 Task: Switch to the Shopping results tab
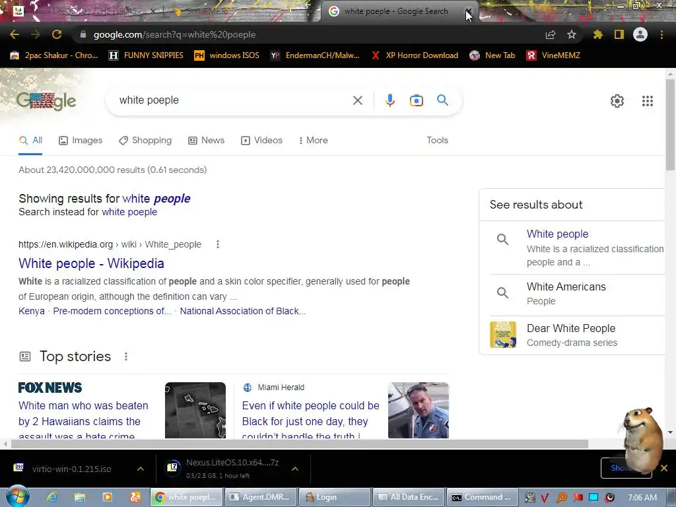pyautogui.click(x=145, y=141)
